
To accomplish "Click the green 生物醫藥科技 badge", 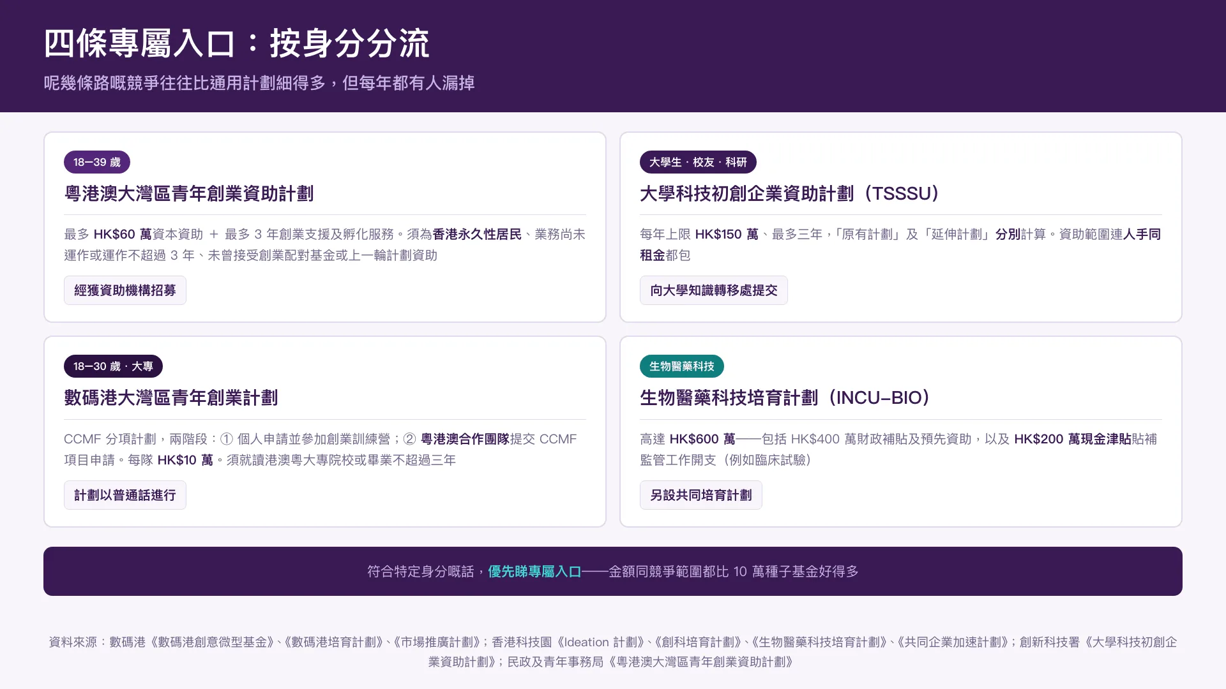I will click(x=682, y=366).
